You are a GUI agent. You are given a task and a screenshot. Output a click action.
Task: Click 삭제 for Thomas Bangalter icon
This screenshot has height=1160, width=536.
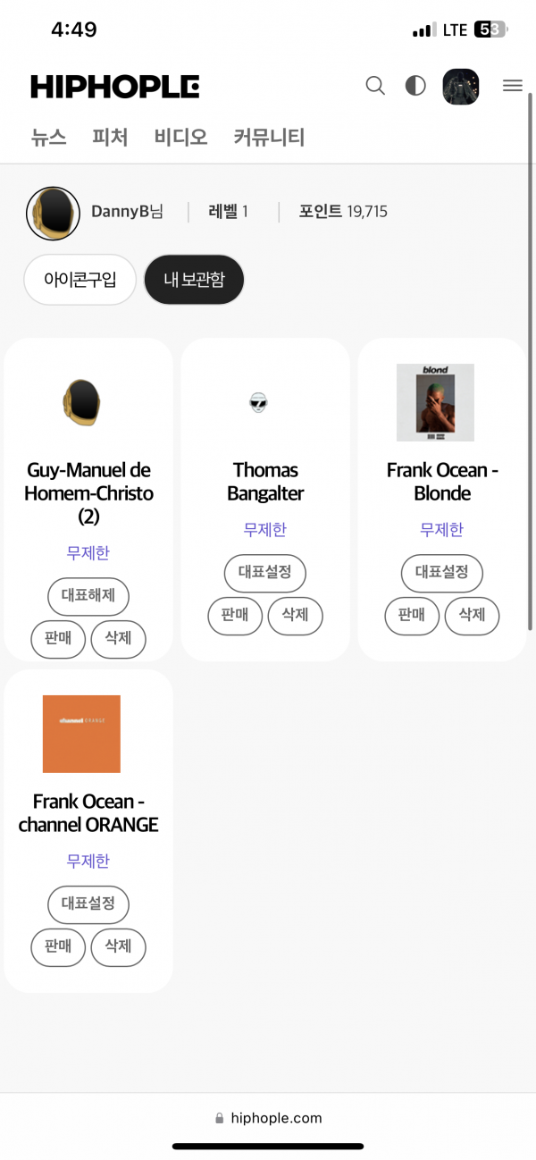coord(296,616)
